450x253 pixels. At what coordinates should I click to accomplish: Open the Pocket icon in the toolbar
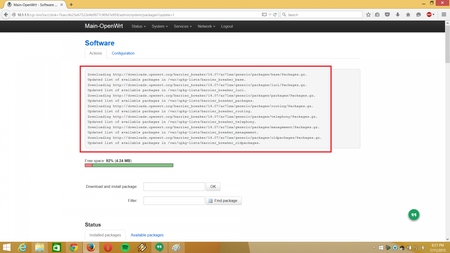[x=388, y=15]
